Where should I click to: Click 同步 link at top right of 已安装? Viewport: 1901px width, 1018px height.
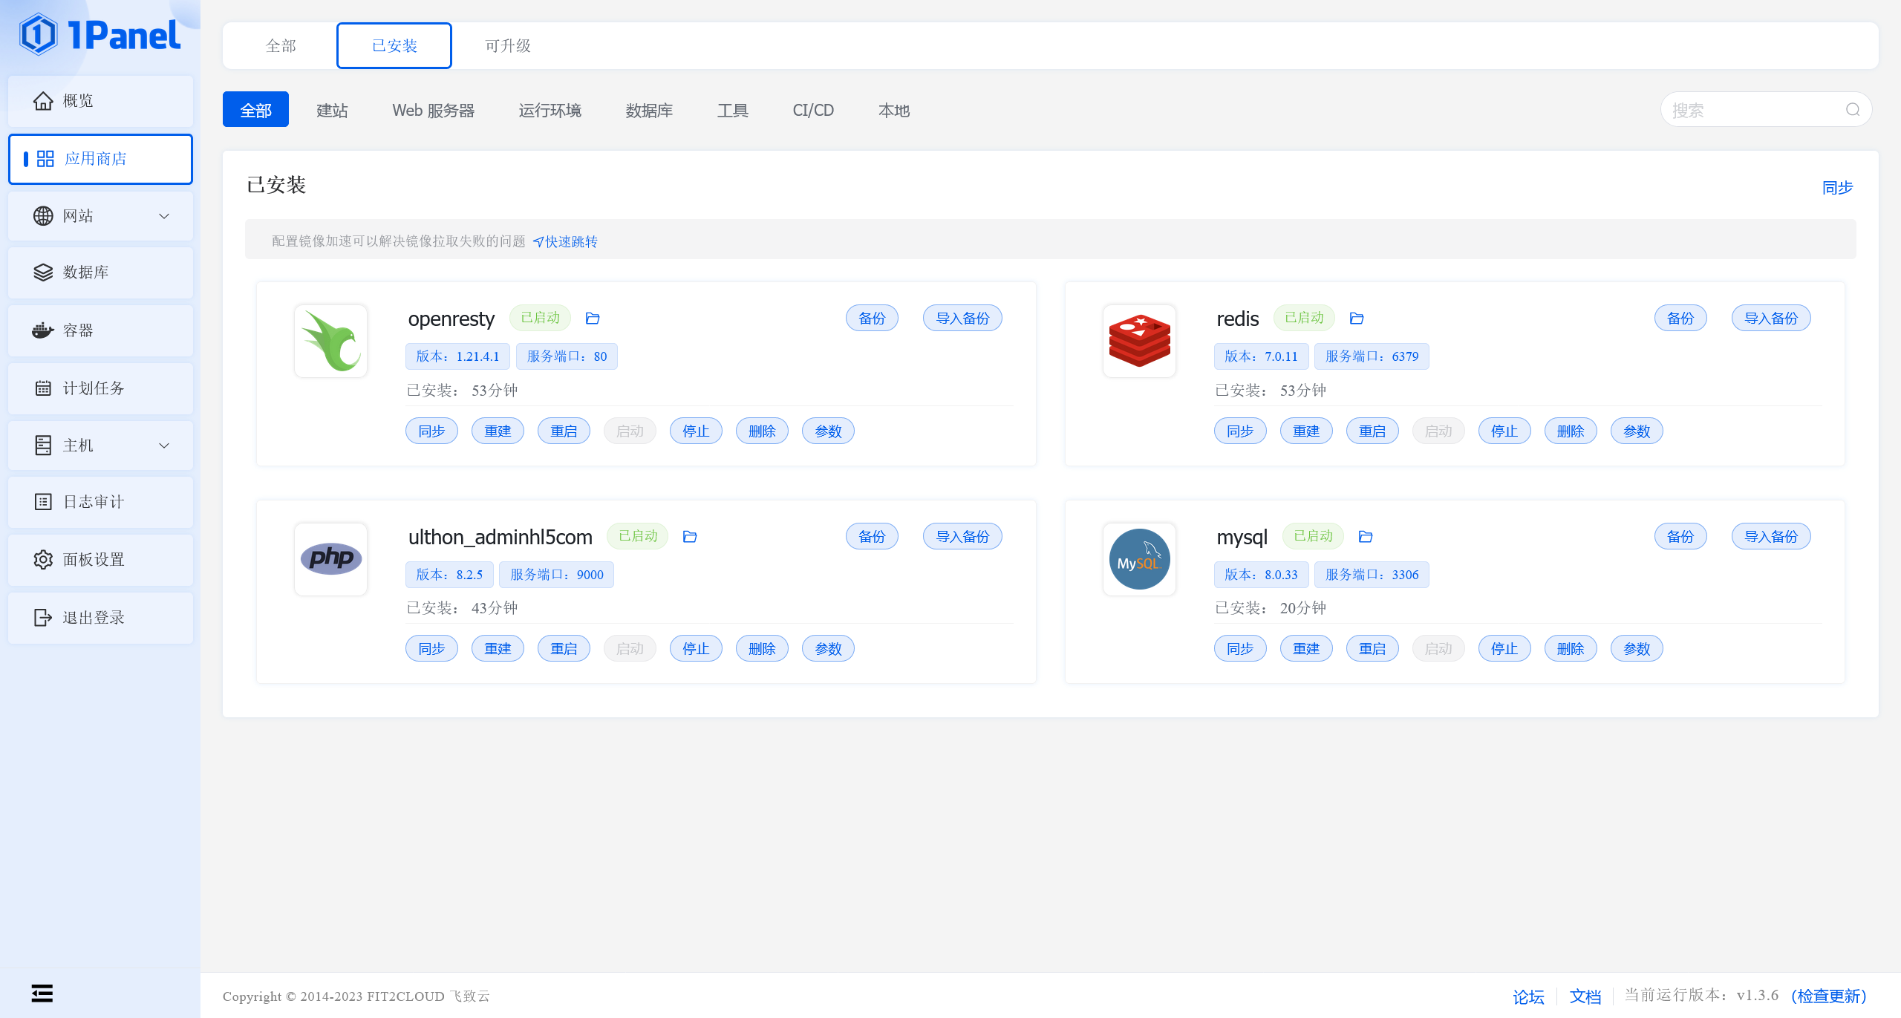tap(1838, 188)
